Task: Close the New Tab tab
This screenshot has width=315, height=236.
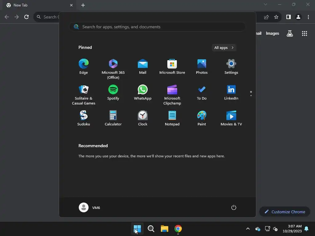Action: (71, 5)
